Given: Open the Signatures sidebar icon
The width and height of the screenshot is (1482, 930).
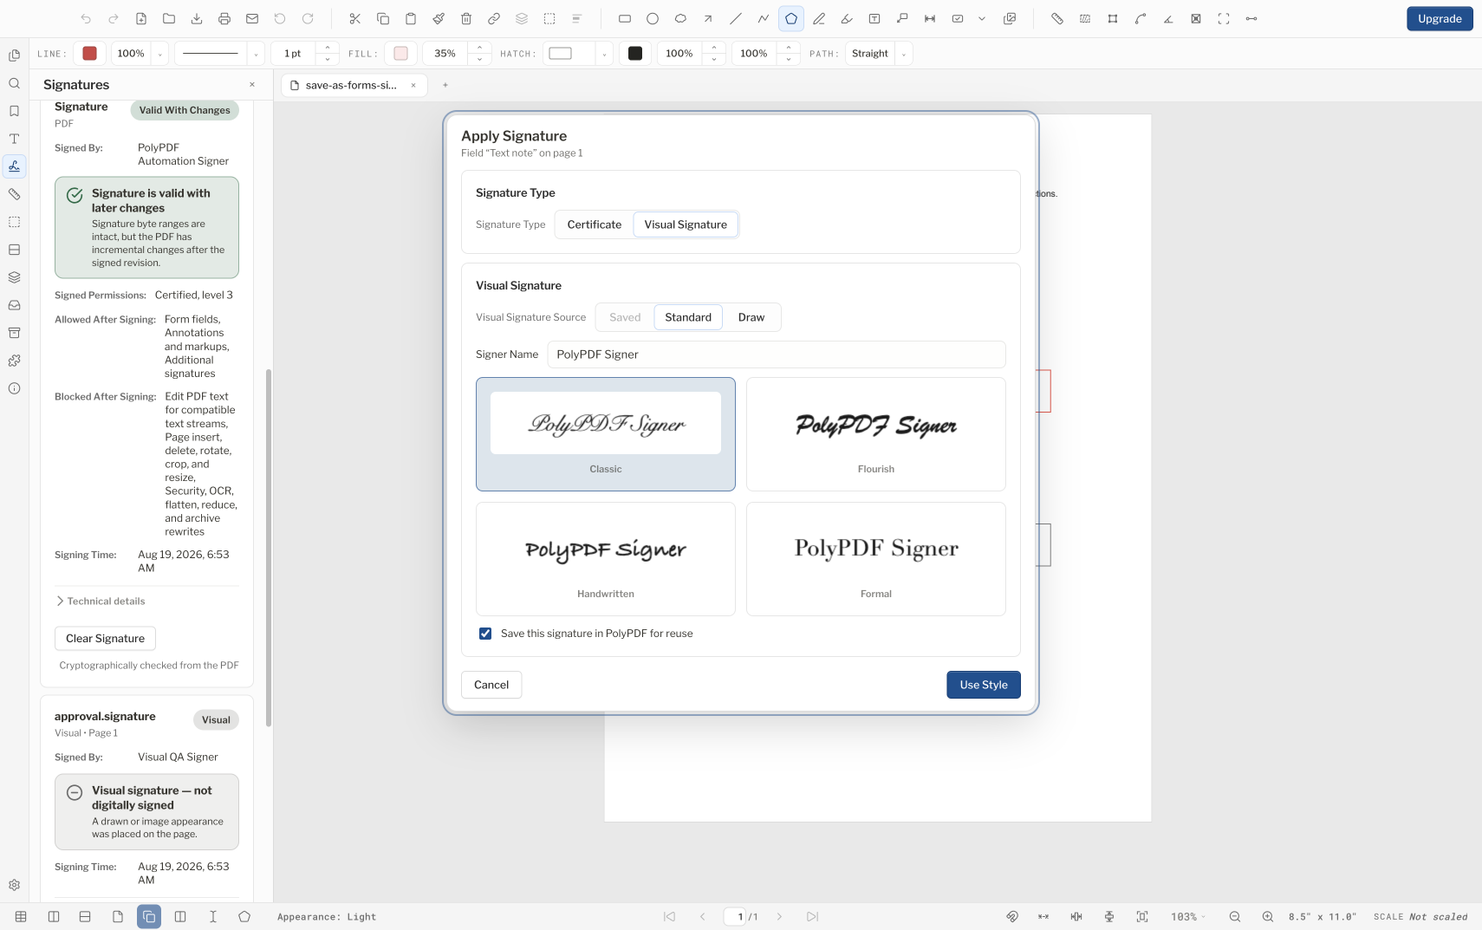Looking at the screenshot, I should 15,166.
